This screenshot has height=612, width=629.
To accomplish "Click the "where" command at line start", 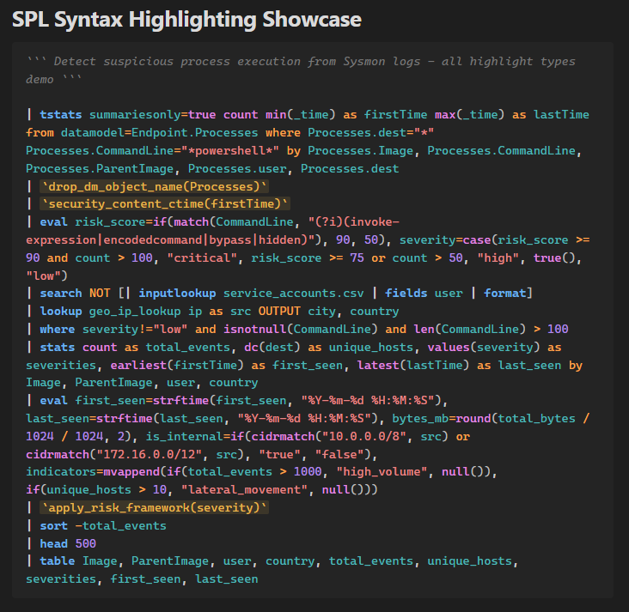I will (x=57, y=329).
